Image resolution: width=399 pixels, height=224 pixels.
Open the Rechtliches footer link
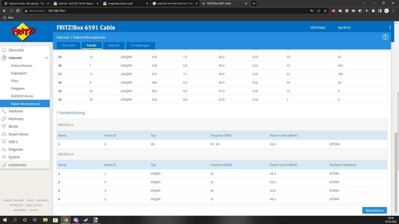[x=16, y=205]
